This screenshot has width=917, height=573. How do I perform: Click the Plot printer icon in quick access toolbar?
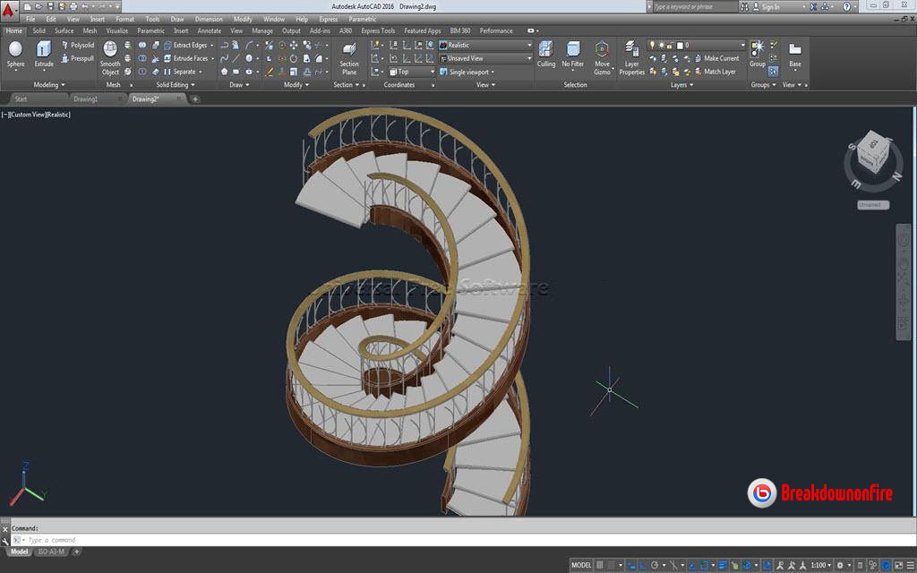pos(73,6)
